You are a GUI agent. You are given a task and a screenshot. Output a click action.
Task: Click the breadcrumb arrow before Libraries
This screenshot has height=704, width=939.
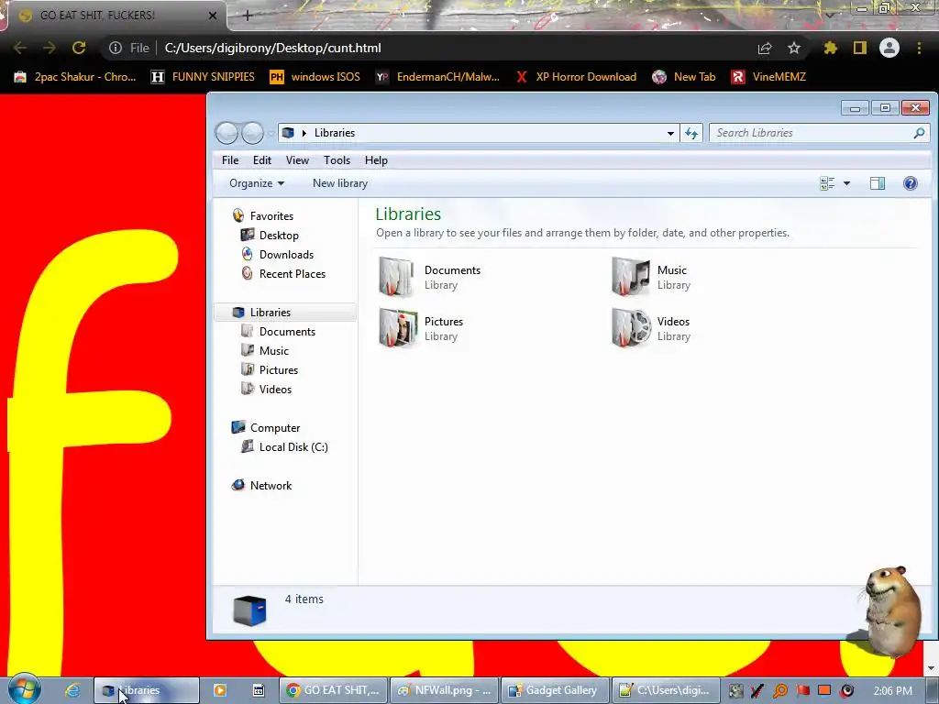[x=304, y=133]
